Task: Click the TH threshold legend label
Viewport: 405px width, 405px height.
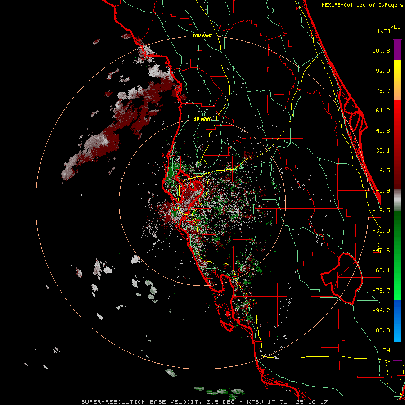Action: 387,351
